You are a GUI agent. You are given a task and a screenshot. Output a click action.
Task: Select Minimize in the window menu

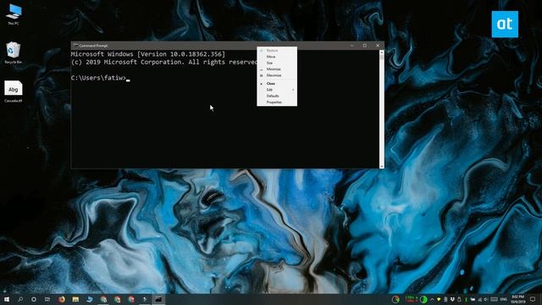pyautogui.click(x=277, y=69)
